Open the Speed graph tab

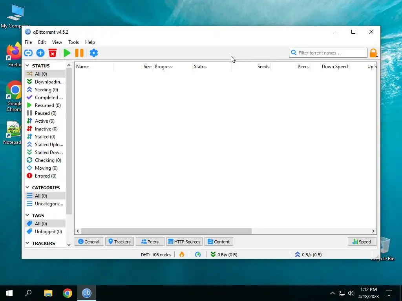(362, 241)
